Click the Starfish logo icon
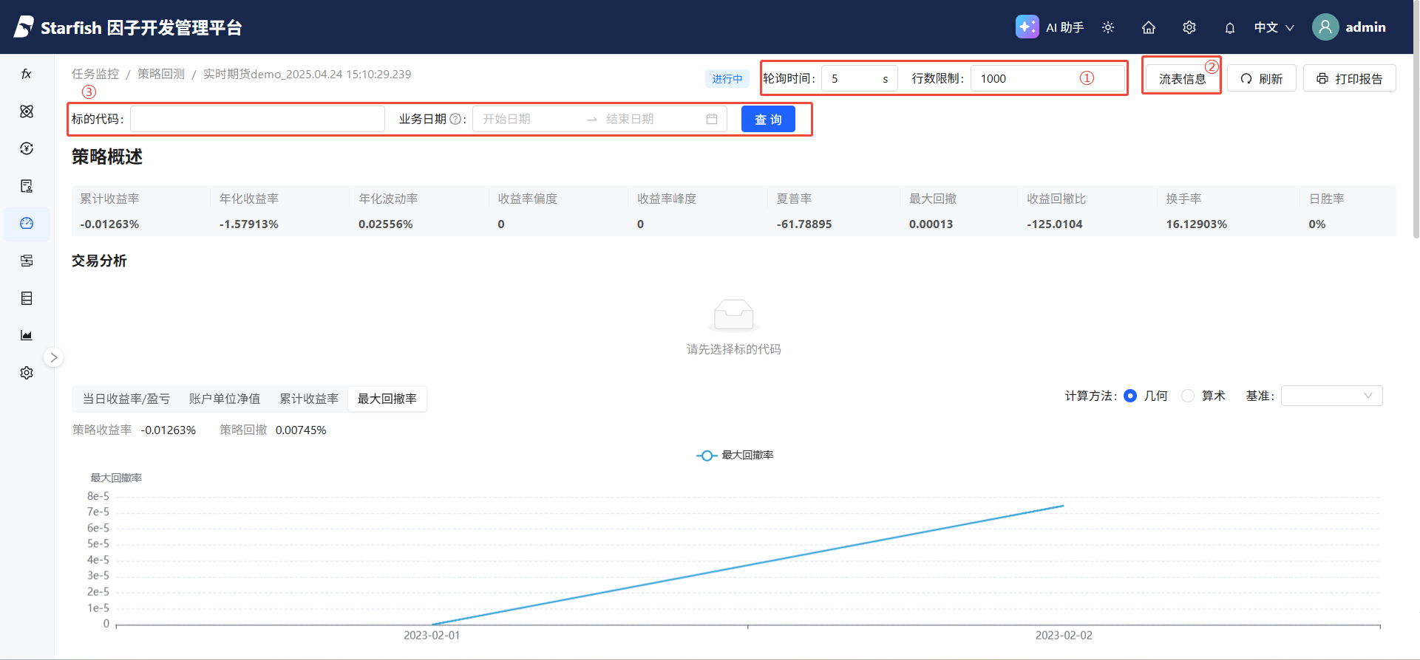Screen dimensions: 1420x660 [x=24, y=27]
